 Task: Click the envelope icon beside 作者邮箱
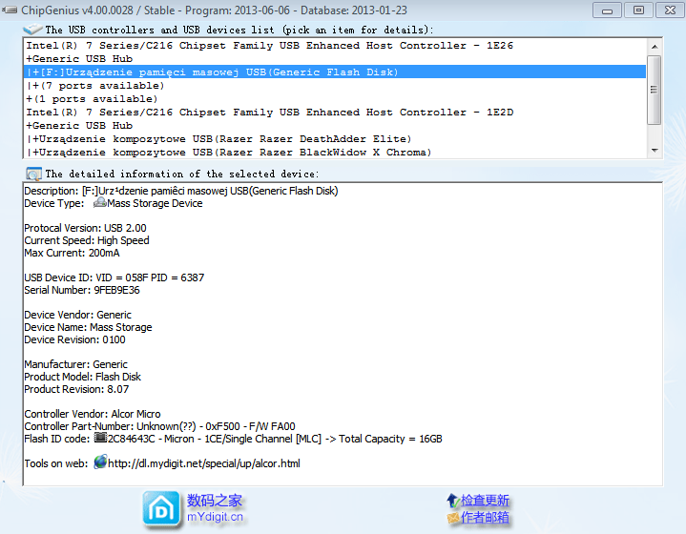point(453,518)
